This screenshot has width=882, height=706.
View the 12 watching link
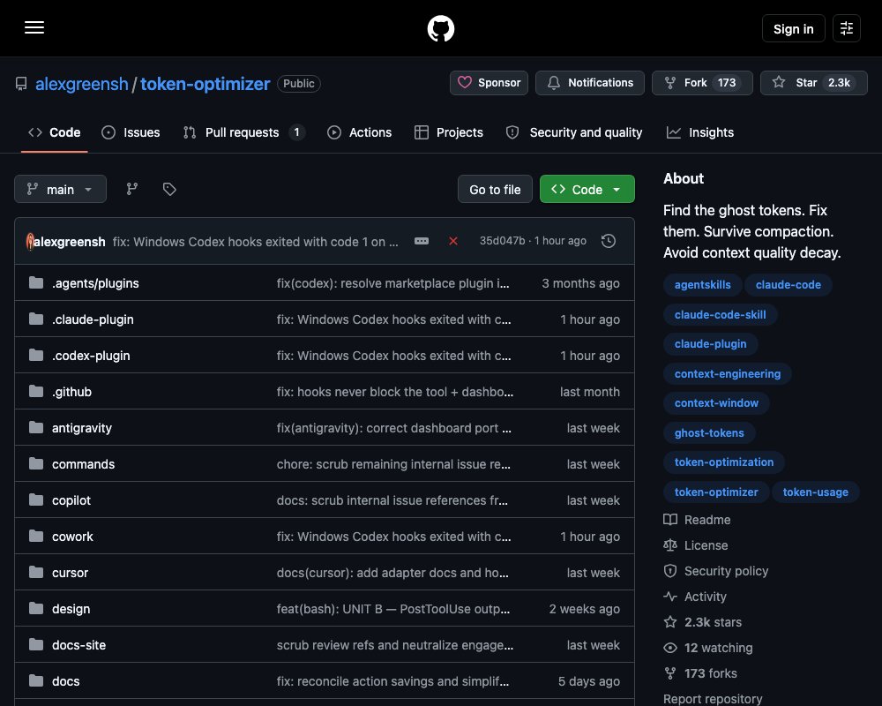pos(707,648)
